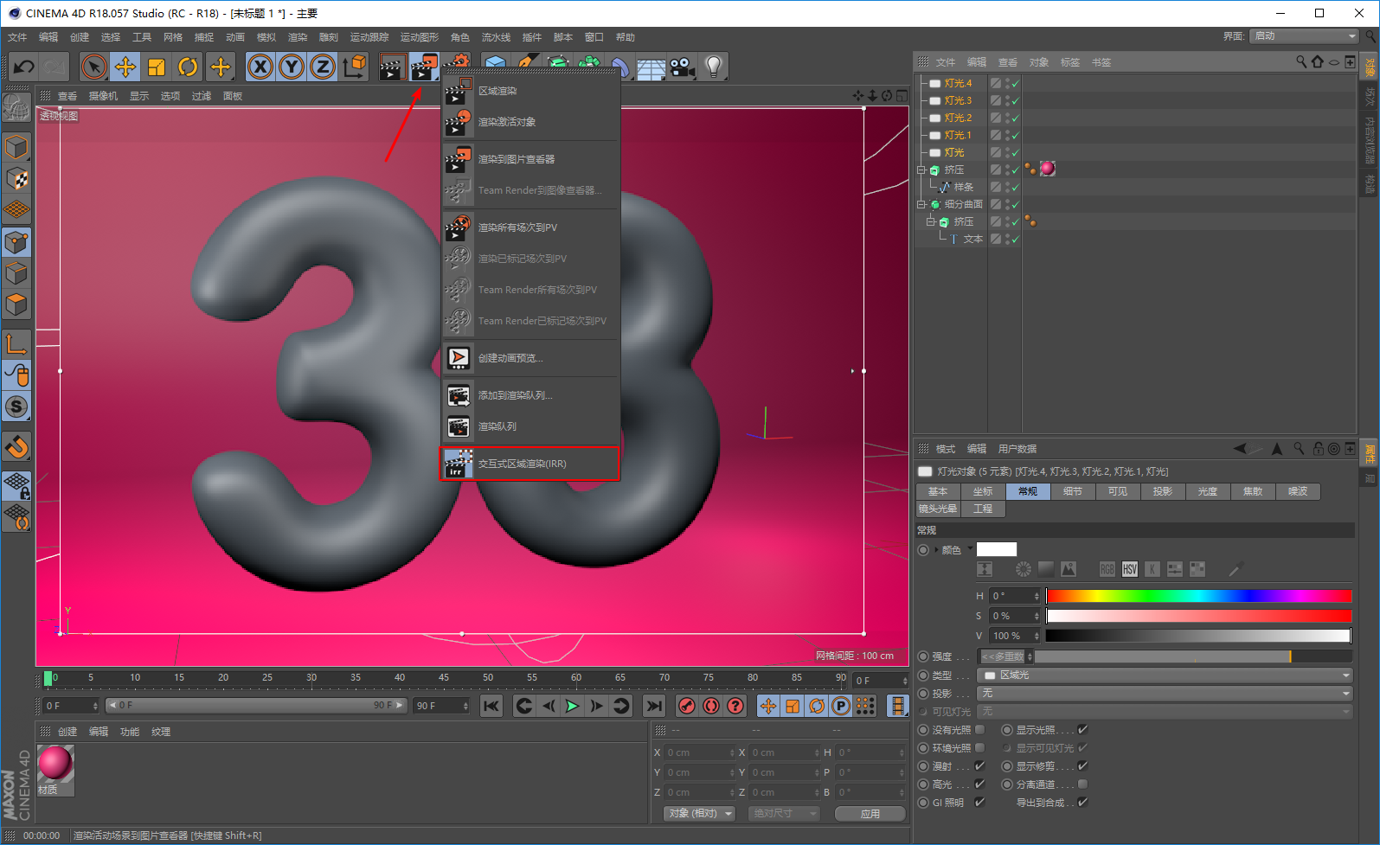Image resolution: width=1380 pixels, height=845 pixels.
Task: Click the H hue slider bar
Action: click(x=1198, y=595)
